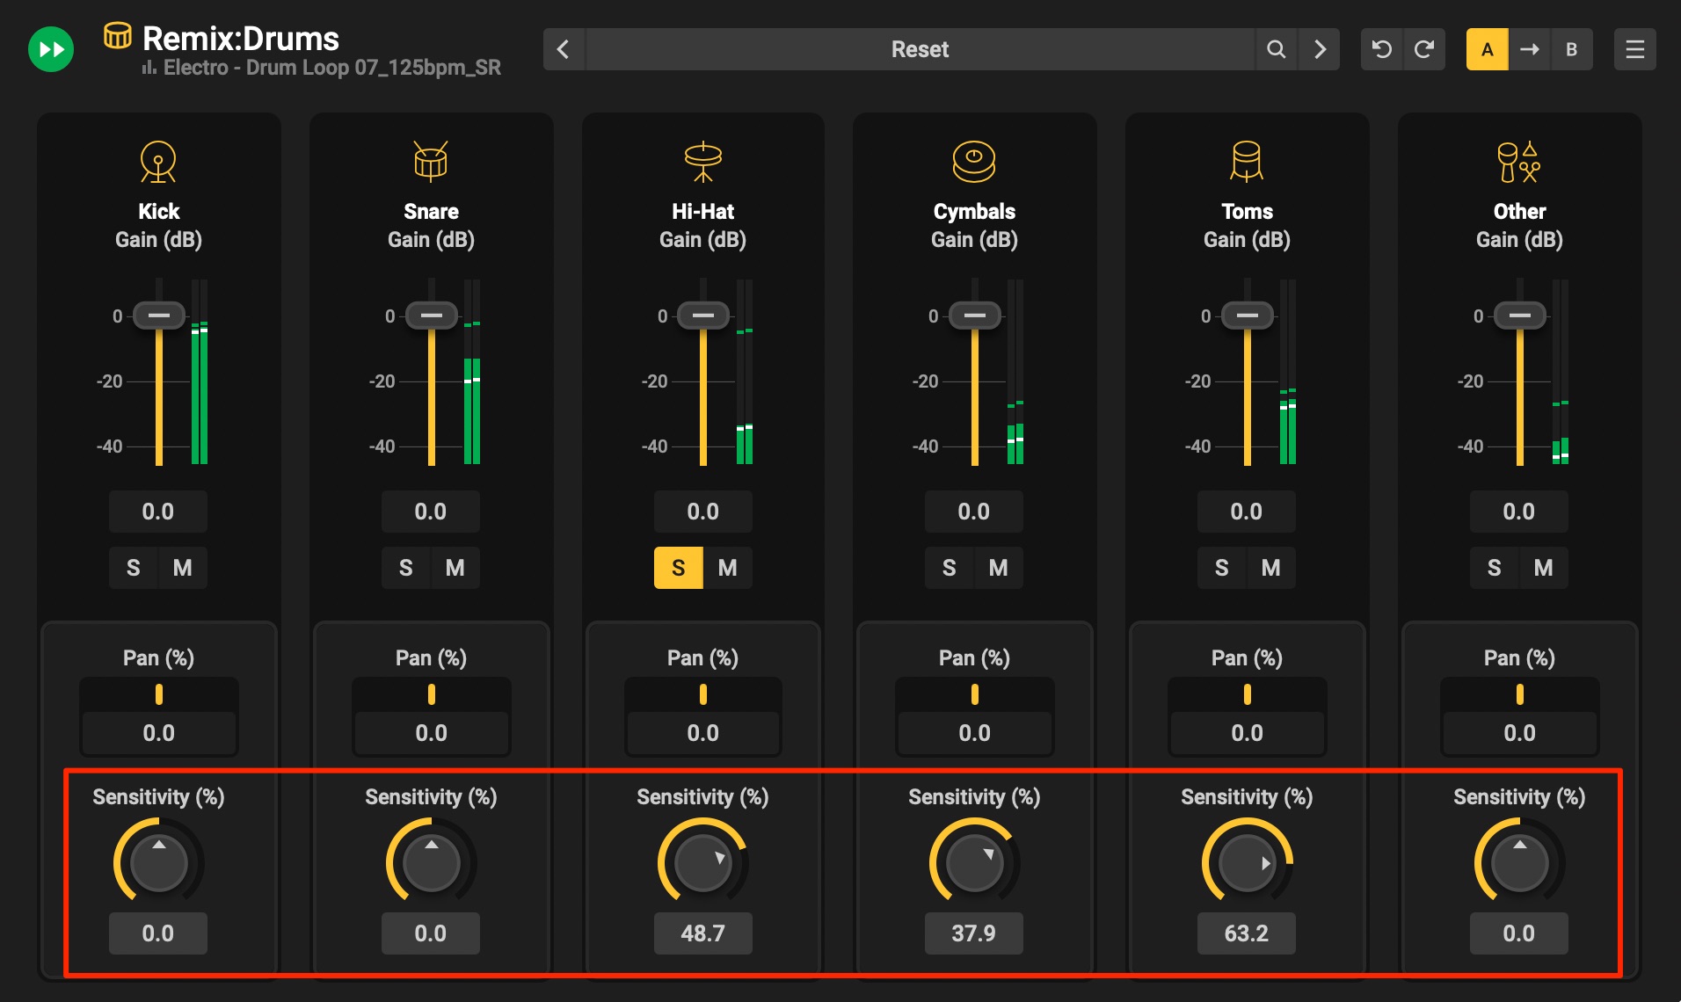1681x1002 pixels.
Task: Click the Cymbals gain fader handle
Action: pyautogui.click(x=975, y=315)
